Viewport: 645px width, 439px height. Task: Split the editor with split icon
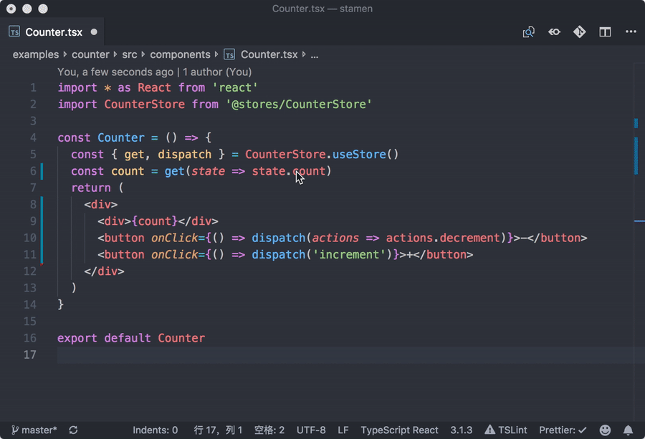coord(605,32)
